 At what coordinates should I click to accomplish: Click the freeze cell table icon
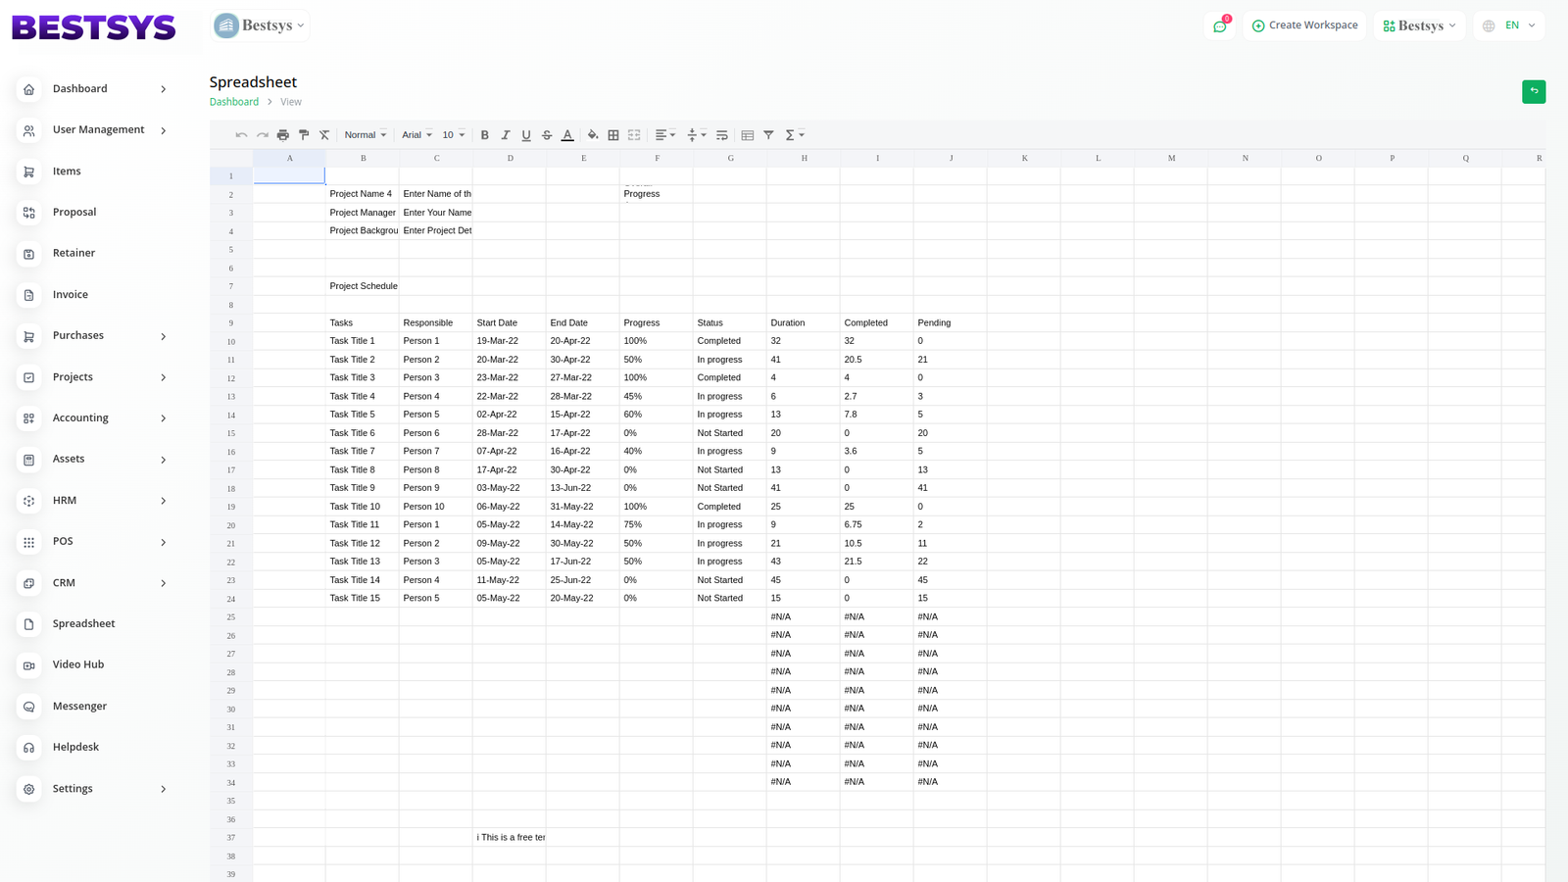pos(748,135)
